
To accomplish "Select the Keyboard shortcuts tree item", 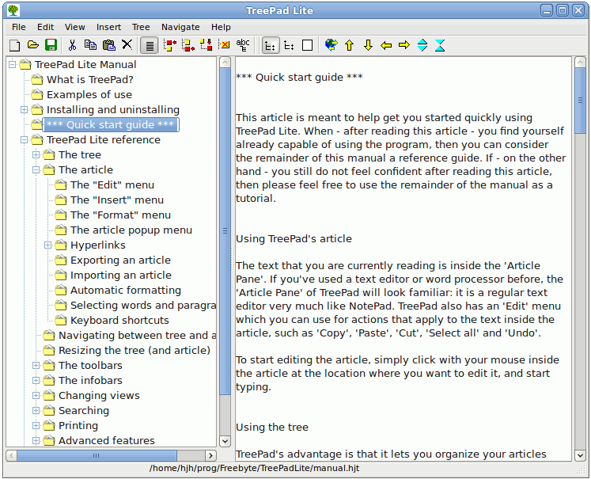I will pos(119,321).
